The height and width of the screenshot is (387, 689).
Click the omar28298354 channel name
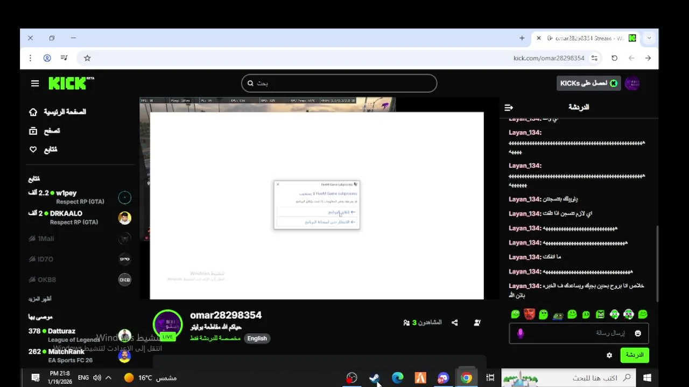point(226,315)
